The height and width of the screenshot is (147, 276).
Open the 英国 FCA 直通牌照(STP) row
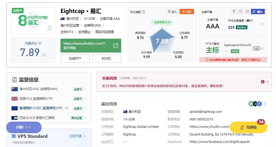(49, 99)
